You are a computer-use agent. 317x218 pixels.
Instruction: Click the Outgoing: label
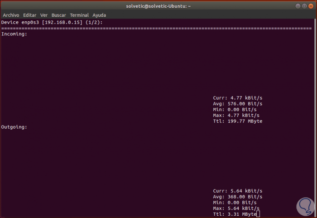click(14, 127)
